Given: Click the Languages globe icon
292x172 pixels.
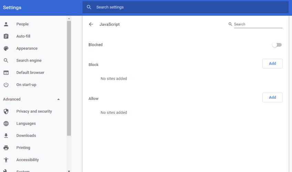Looking at the screenshot, I should click(6, 123).
